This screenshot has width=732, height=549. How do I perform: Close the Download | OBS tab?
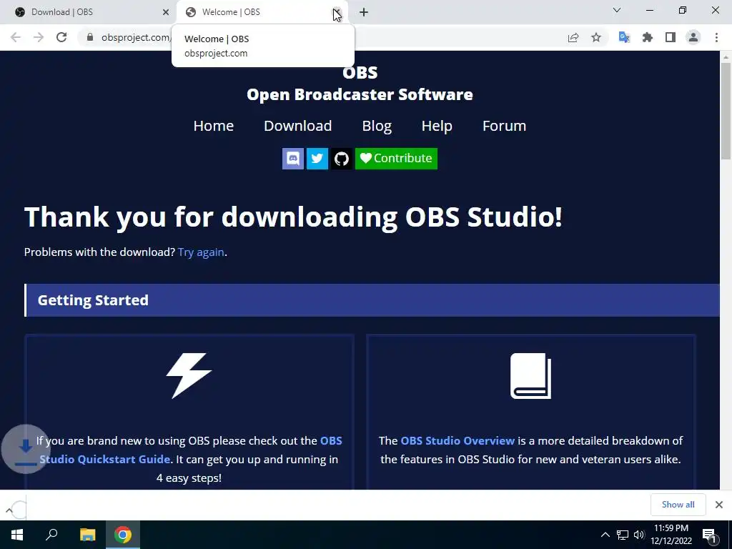click(x=166, y=12)
